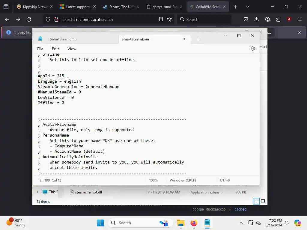Open Firefox from taskbar
Screen dimensions: 307x230
pos(194,223)
